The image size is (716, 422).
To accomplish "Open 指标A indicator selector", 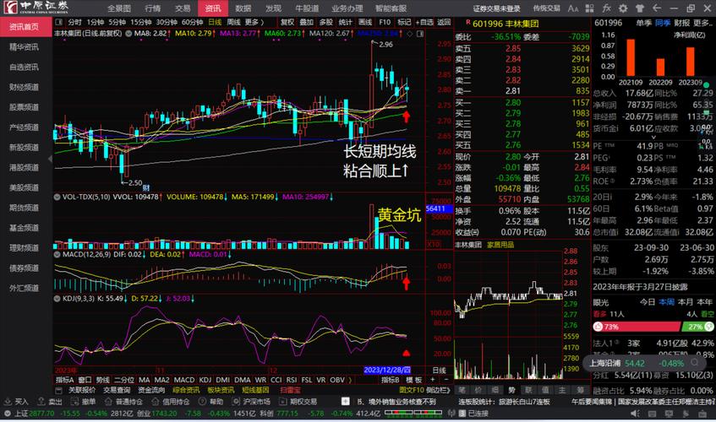I will pyautogui.click(x=65, y=380).
